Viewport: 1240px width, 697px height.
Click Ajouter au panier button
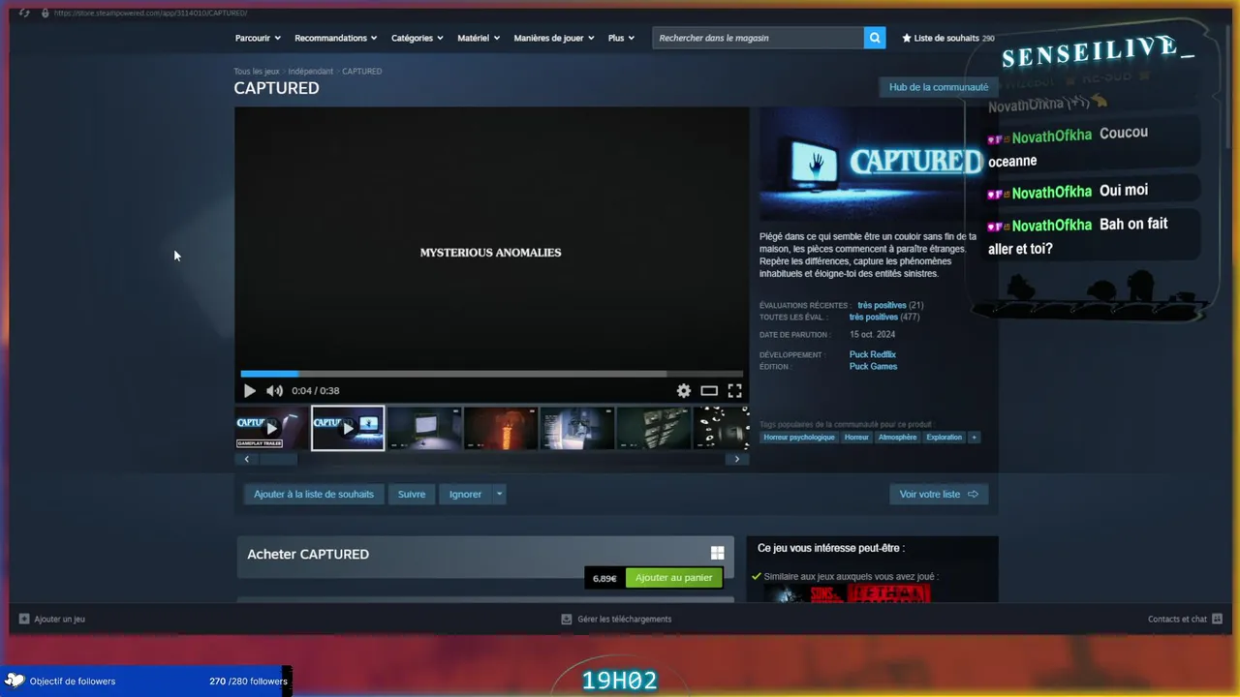[674, 578]
